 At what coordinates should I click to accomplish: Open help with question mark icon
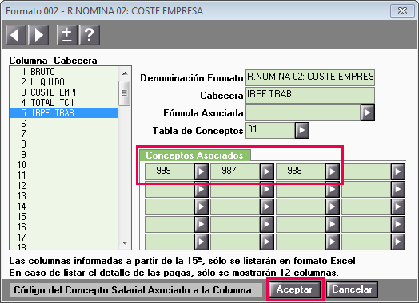point(90,35)
